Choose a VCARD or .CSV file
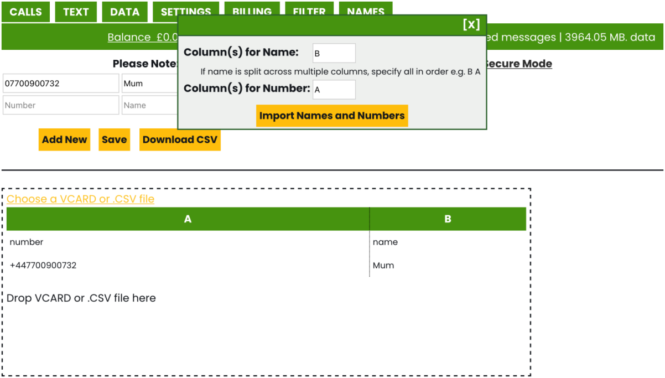The image size is (665, 378). point(81,199)
